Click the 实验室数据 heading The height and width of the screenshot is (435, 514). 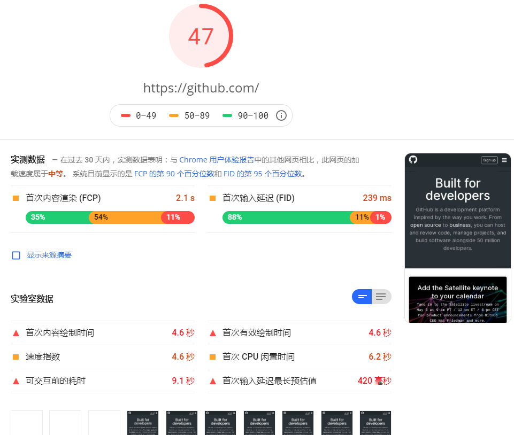[32, 299]
